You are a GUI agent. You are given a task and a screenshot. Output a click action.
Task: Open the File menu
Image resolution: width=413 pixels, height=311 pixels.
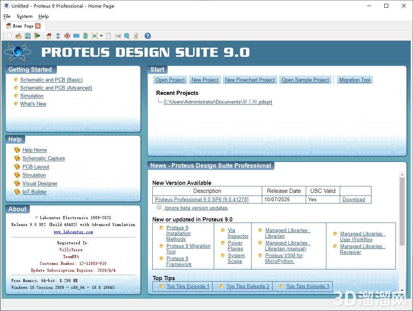[7, 16]
